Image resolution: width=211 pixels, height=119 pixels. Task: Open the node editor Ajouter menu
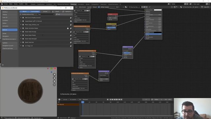pyautogui.click(x=89, y=7)
